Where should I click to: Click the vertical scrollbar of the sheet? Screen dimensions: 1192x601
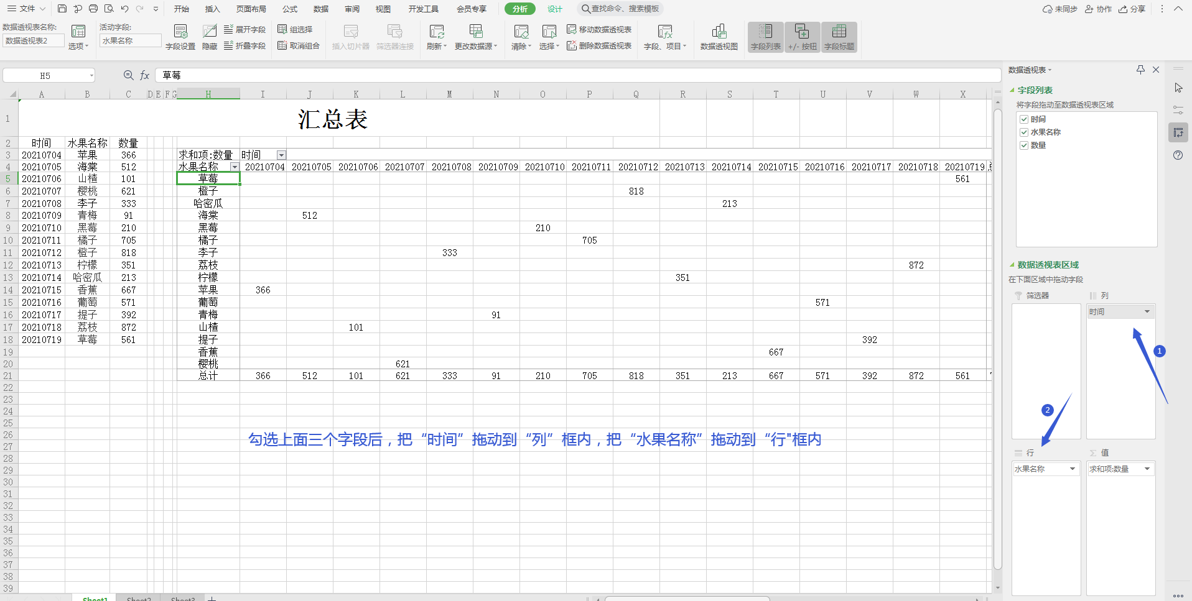pyautogui.click(x=998, y=339)
